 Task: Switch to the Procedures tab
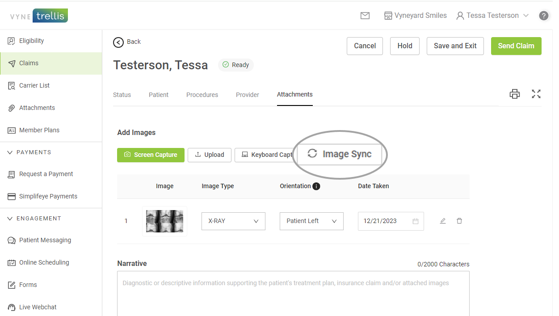click(x=202, y=95)
